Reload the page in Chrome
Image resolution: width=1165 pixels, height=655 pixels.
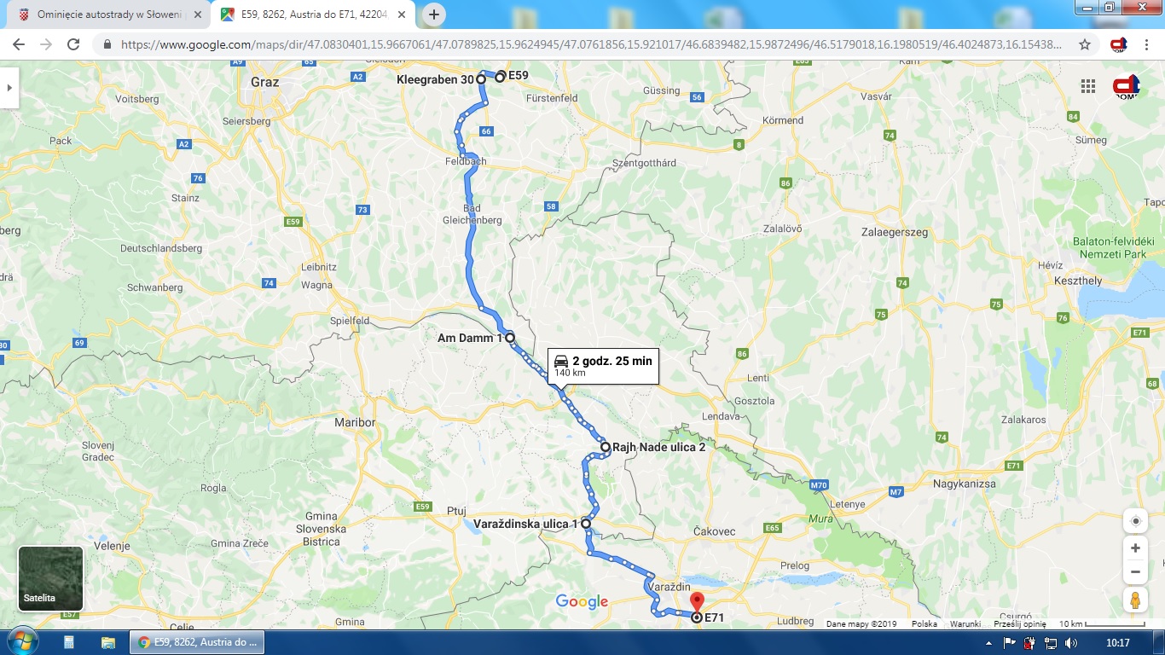[x=73, y=44]
